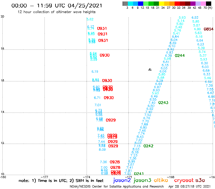
Task: Click the blue 'jason2' satellite label
Action: (x=122, y=180)
